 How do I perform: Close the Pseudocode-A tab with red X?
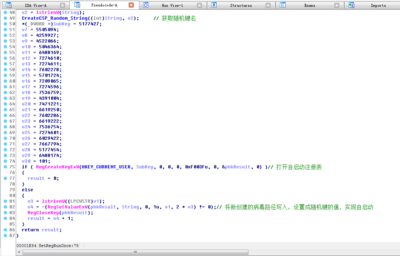tap(131, 5)
